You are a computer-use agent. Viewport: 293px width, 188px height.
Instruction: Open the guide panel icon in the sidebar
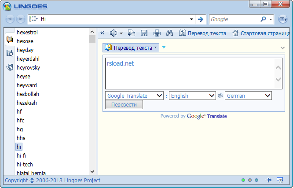click(x=10, y=53)
